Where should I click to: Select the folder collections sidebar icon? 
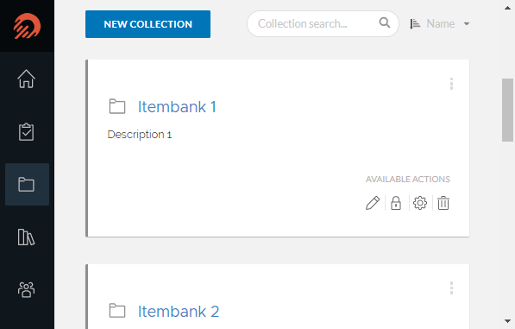(x=26, y=185)
